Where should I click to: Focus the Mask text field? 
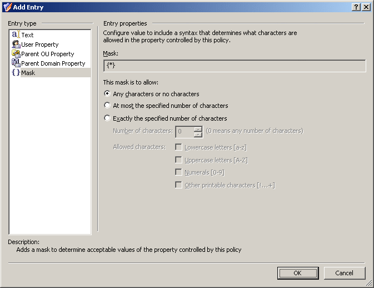pos(235,66)
